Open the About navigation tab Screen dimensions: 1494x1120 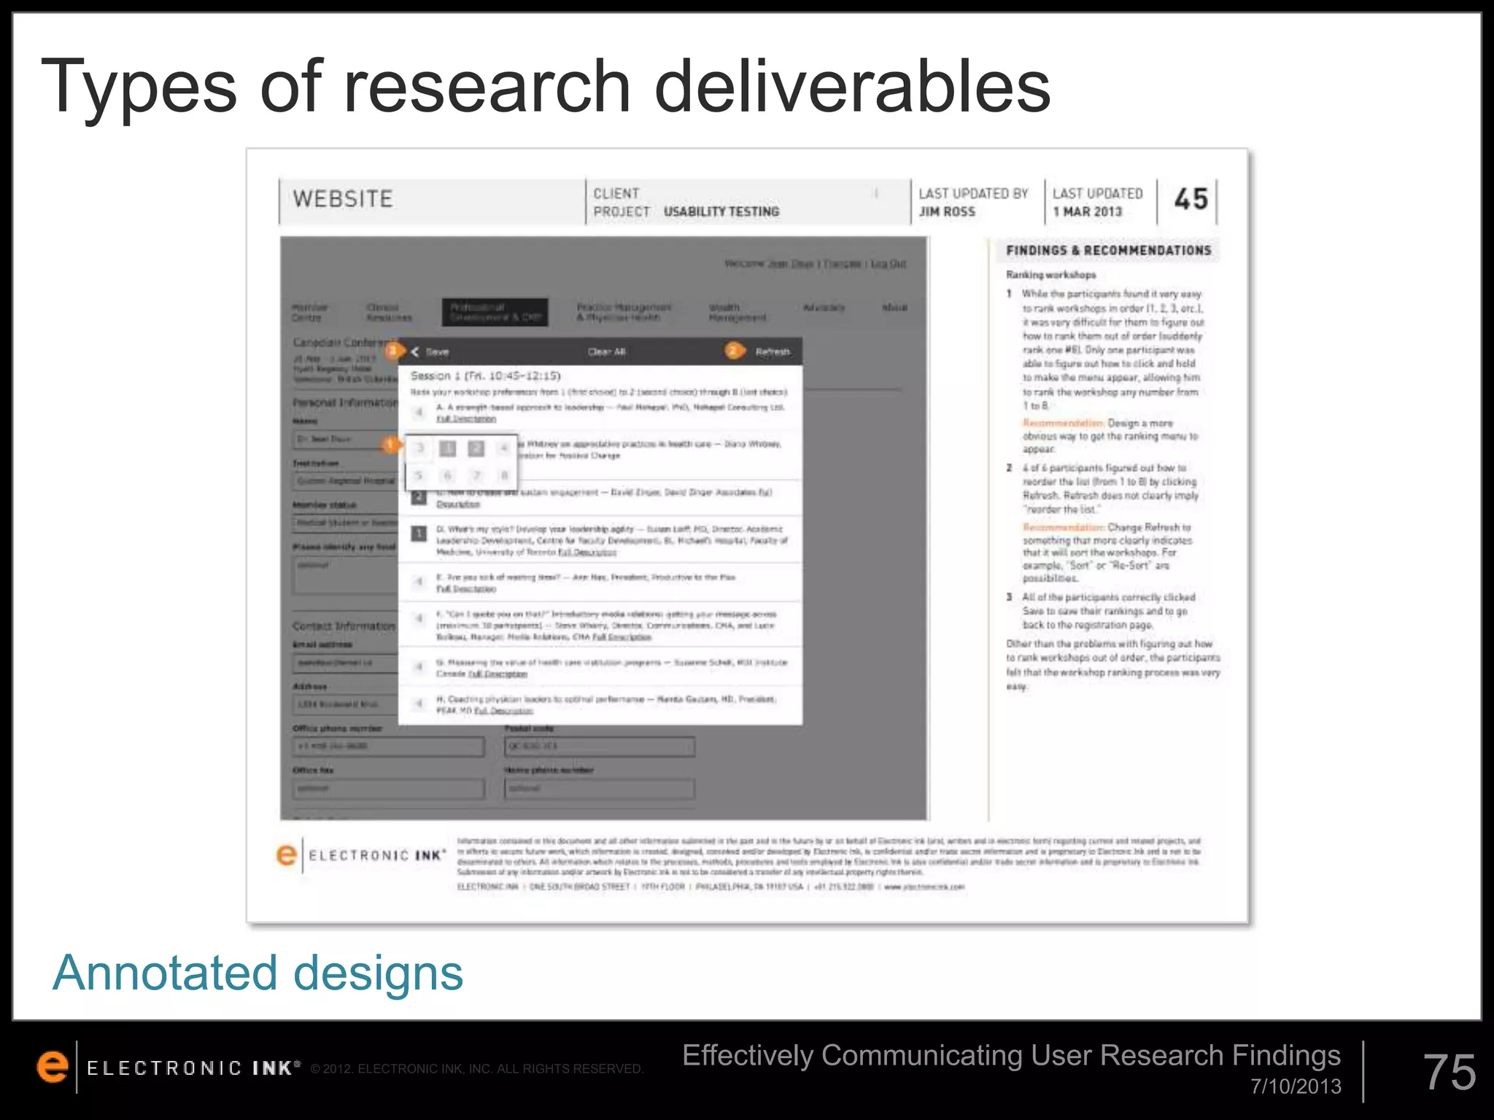(894, 308)
